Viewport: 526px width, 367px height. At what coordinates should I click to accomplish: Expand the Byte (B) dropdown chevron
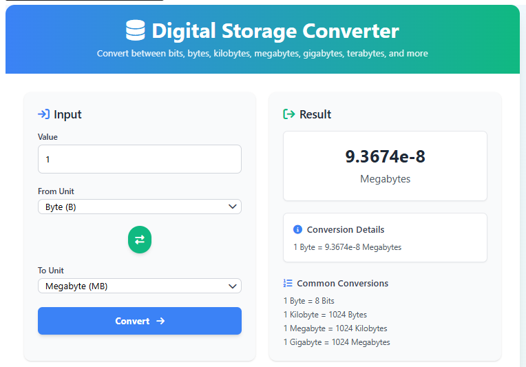[232, 207]
